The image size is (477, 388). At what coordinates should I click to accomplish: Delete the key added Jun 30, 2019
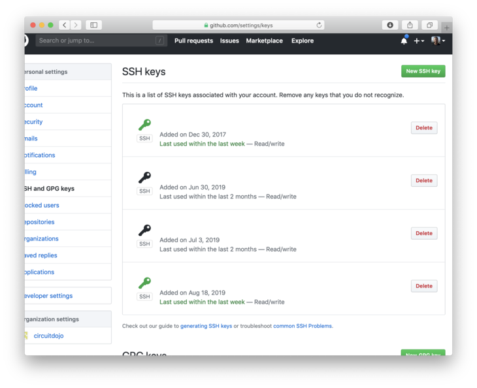click(424, 181)
